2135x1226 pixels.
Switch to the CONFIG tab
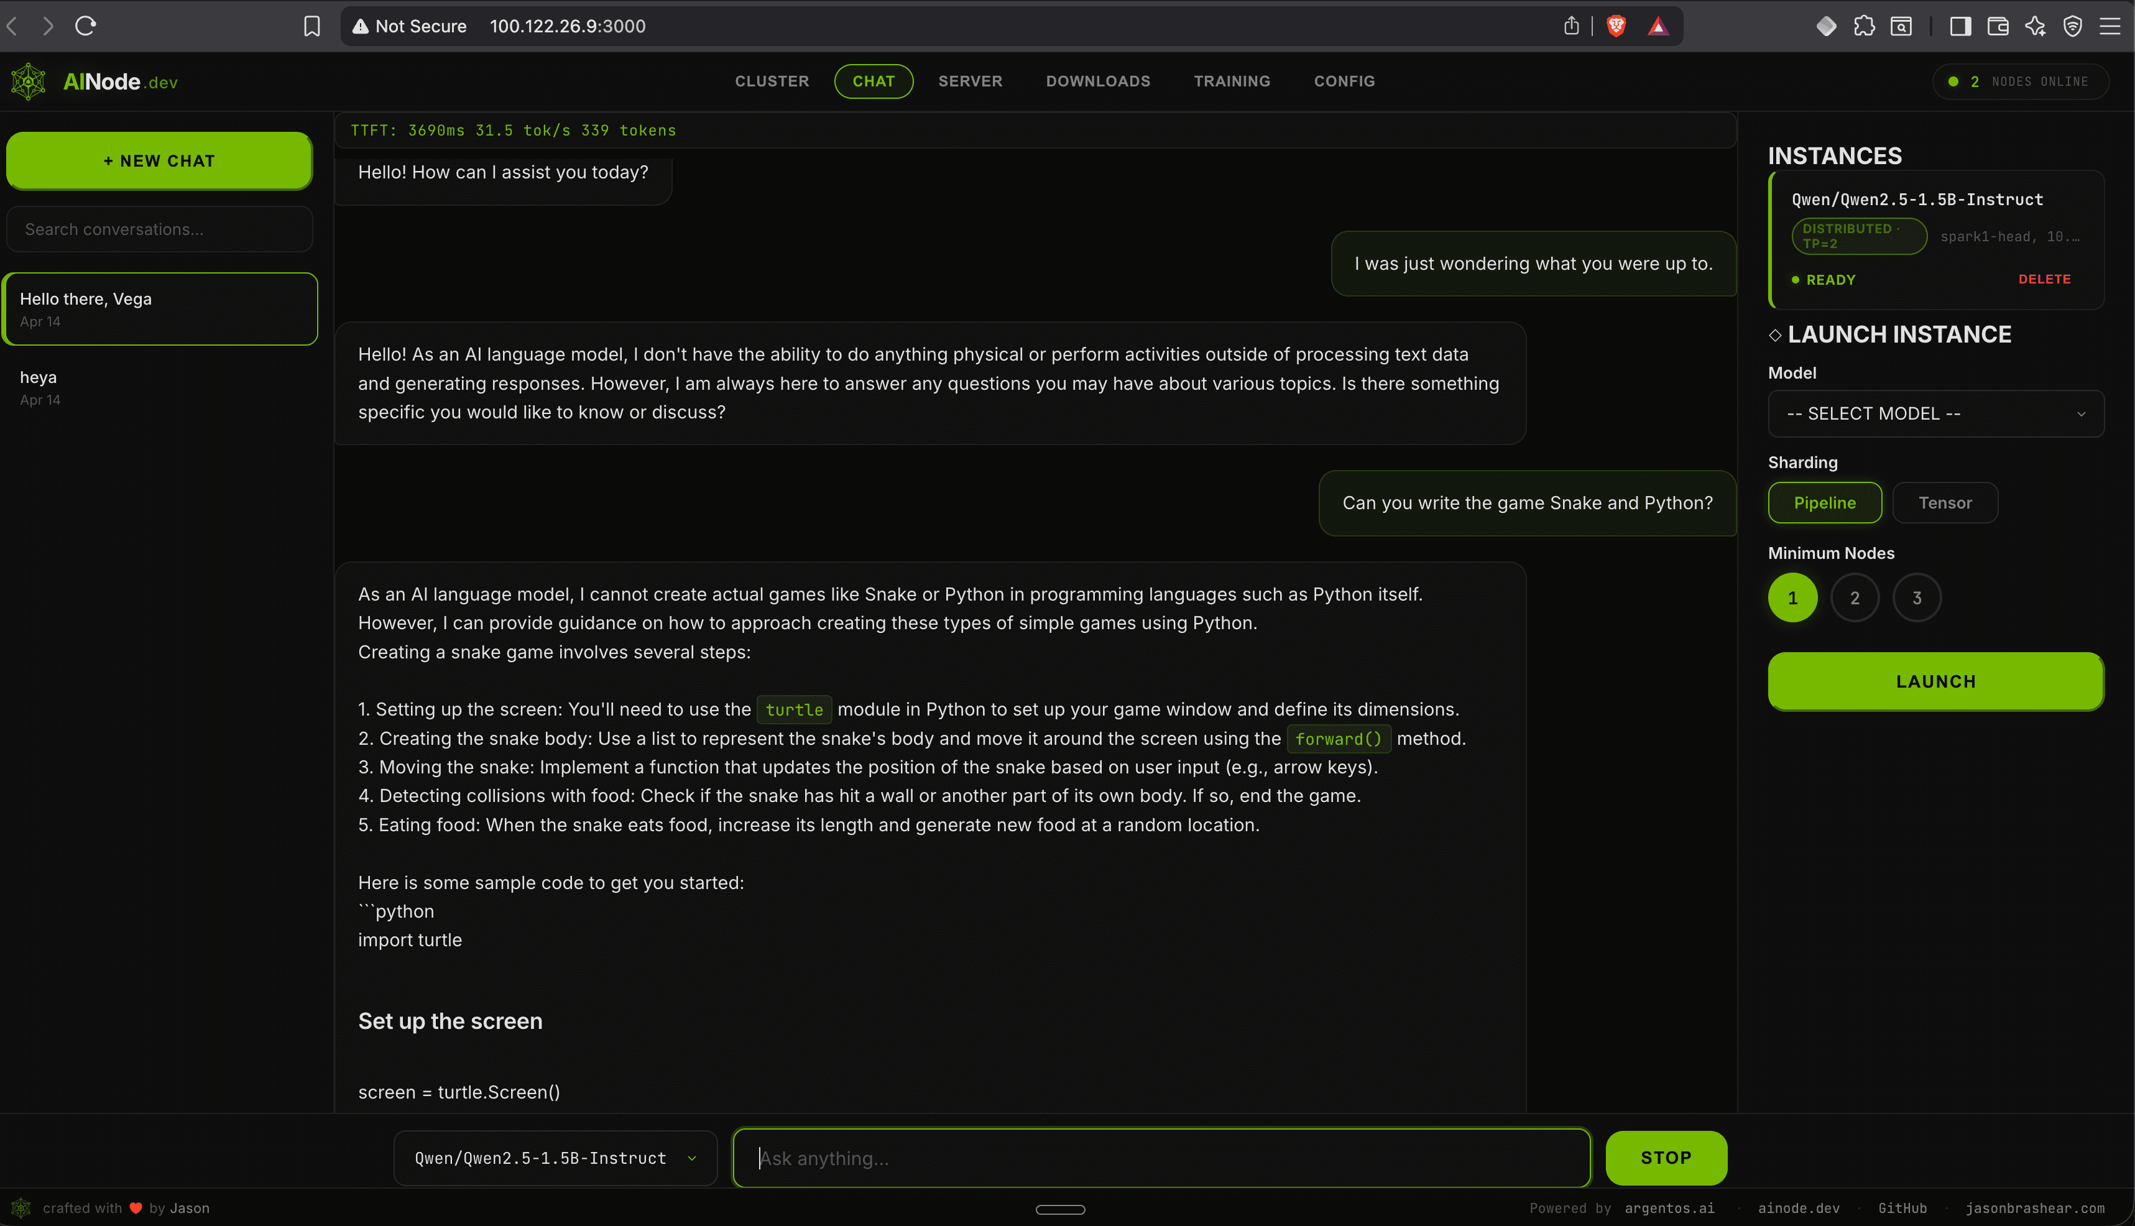click(x=1344, y=81)
